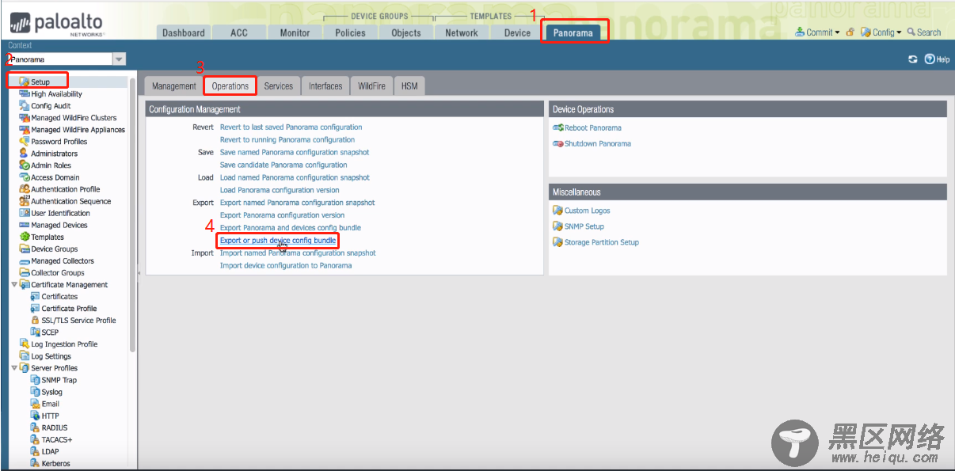Open the LDAP server profile icon
This screenshot has height=471, width=955.
(35, 451)
